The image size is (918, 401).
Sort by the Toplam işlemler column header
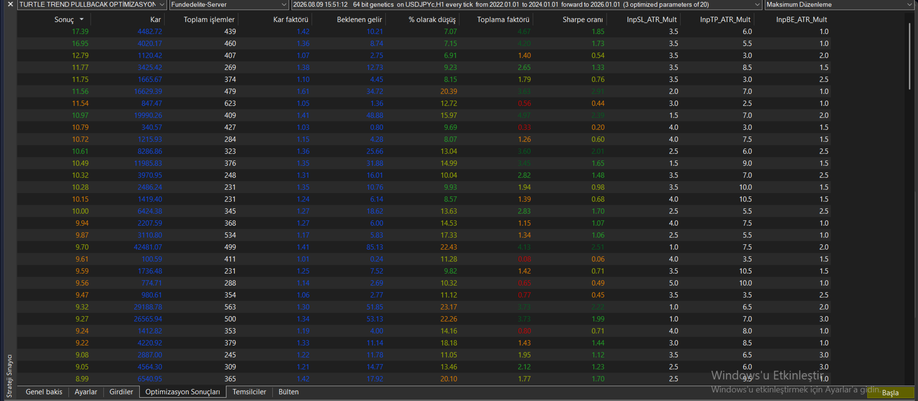(x=209, y=20)
